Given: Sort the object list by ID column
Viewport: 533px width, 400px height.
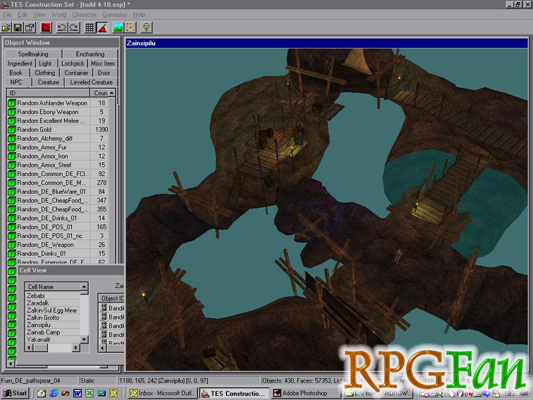Looking at the screenshot, I should point(48,93).
